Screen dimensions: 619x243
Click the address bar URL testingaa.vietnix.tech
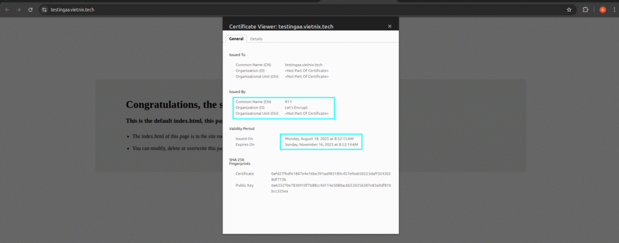[73, 10]
